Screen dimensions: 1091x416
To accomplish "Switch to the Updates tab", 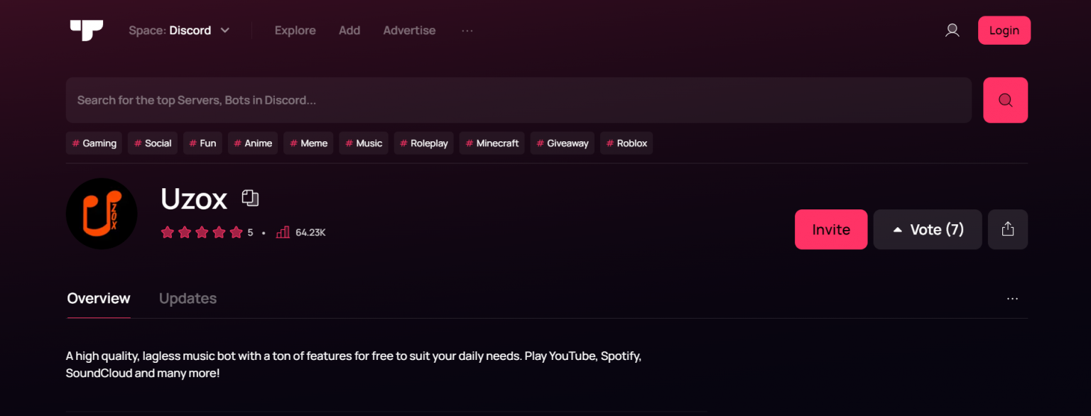I will click(188, 299).
